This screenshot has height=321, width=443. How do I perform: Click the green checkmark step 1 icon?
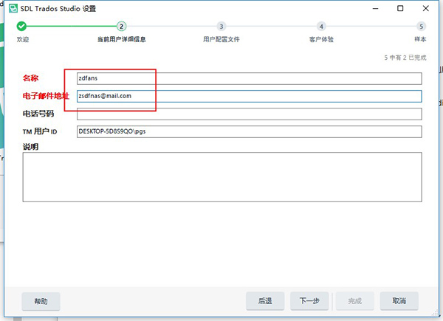point(21,26)
